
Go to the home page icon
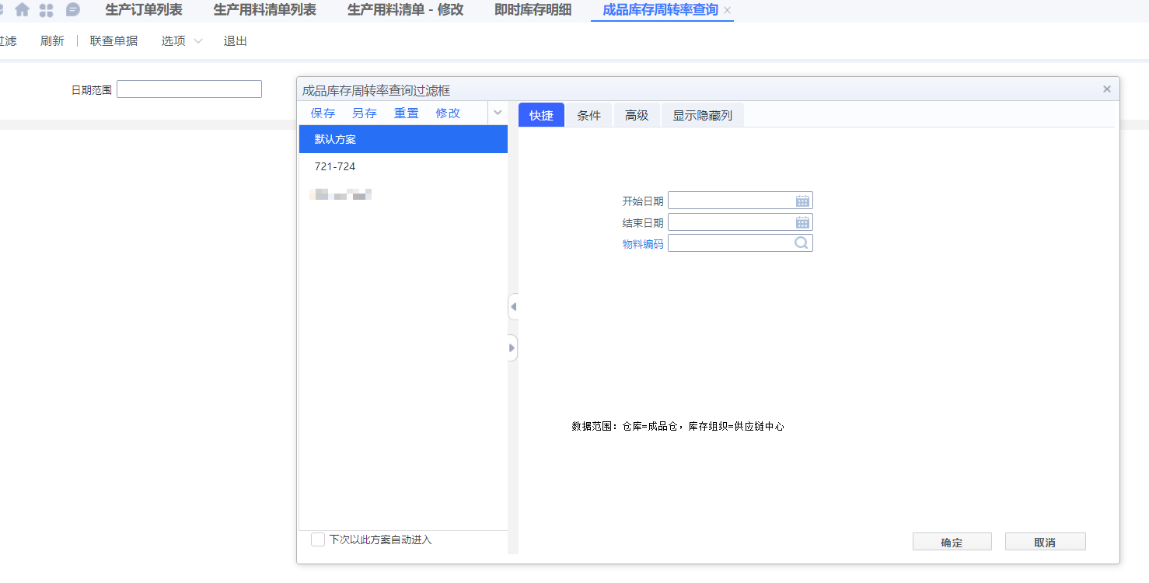[22, 10]
